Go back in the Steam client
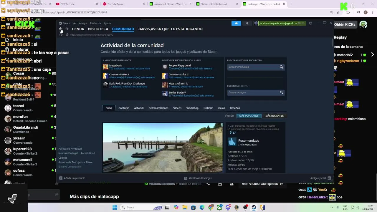The height and width of the screenshot is (212, 377). pos(61,29)
